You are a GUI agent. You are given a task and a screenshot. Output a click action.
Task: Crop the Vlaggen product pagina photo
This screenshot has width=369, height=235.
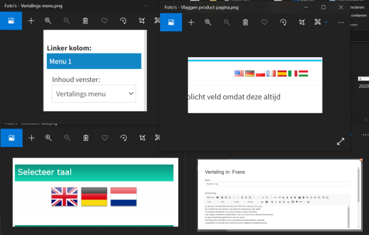tap(302, 22)
